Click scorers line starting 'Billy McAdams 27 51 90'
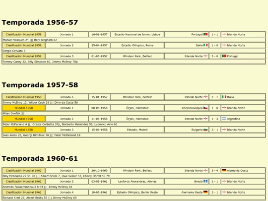Screen dimensions: 268x201 (x=134, y=176)
